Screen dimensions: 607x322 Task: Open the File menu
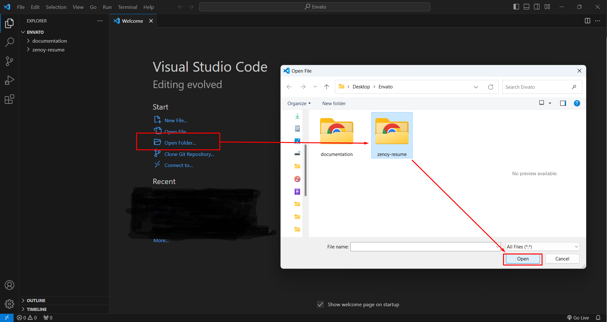point(21,7)
